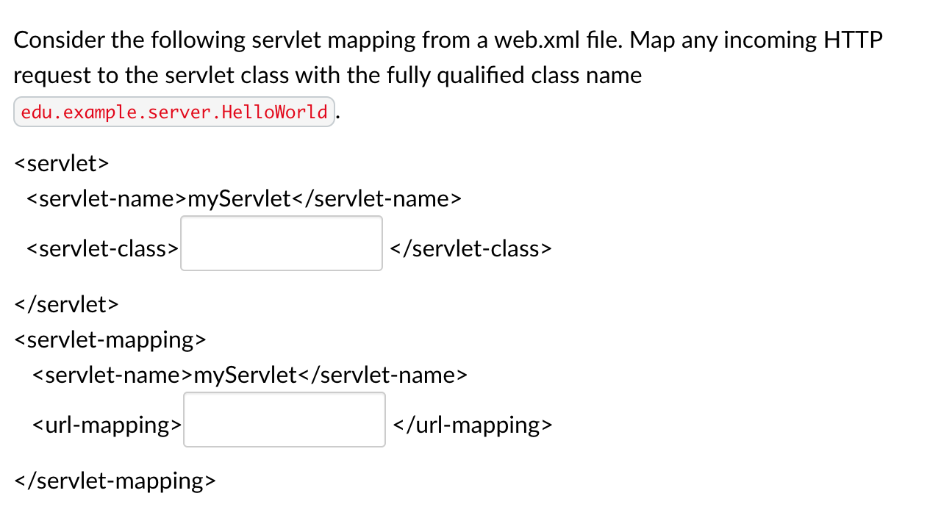Click the opening <url-mapping> tag text

(x=107, y=425)
